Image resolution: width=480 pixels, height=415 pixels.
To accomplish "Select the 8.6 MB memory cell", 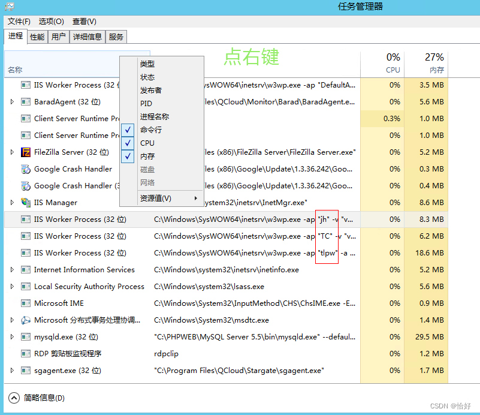I will pos(426,203).
